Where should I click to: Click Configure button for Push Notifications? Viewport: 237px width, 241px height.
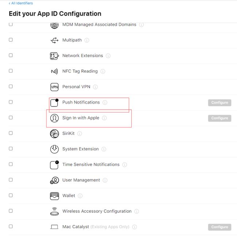219,103
